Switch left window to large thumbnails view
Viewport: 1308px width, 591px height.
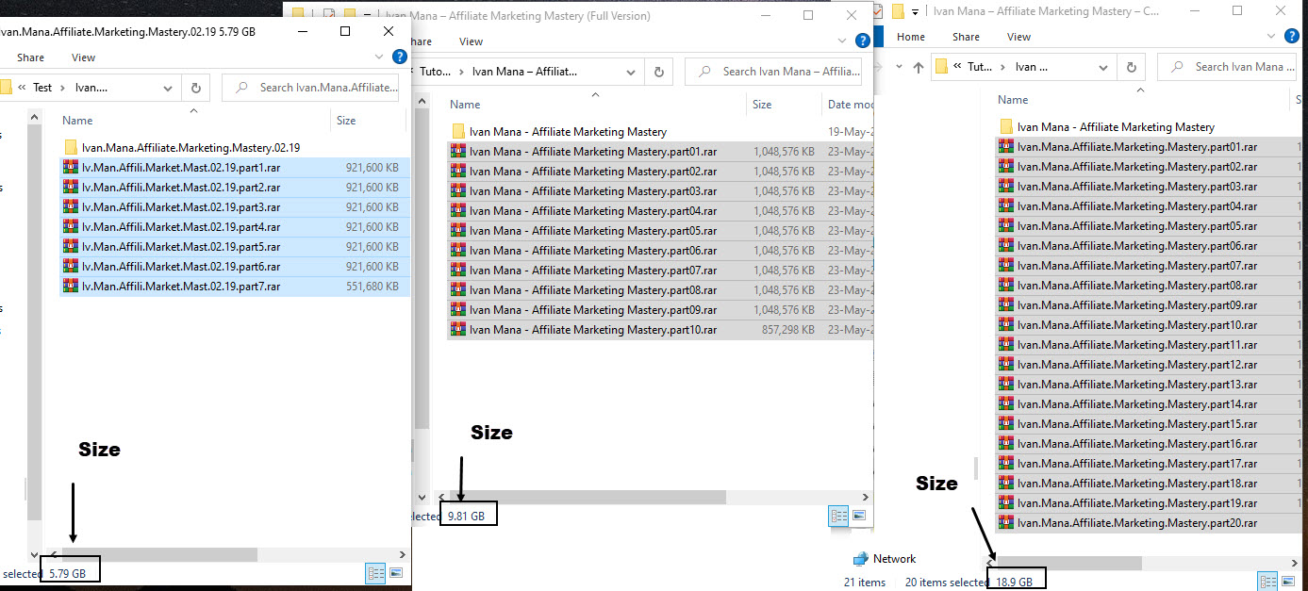coord(396,573)
